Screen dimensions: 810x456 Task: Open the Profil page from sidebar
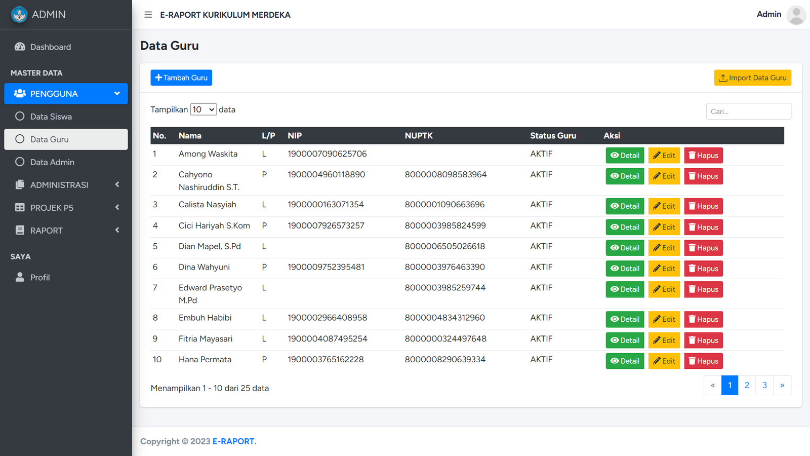39,278
